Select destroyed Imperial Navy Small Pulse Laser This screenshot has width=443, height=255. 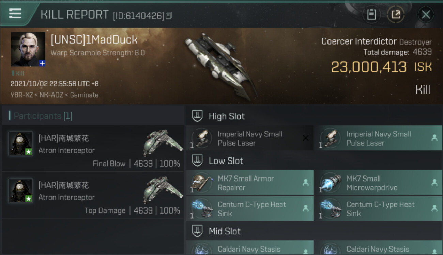(249, 138)
